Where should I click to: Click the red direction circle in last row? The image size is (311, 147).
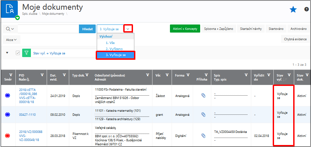pyautogui.click(x=7, y=136)
